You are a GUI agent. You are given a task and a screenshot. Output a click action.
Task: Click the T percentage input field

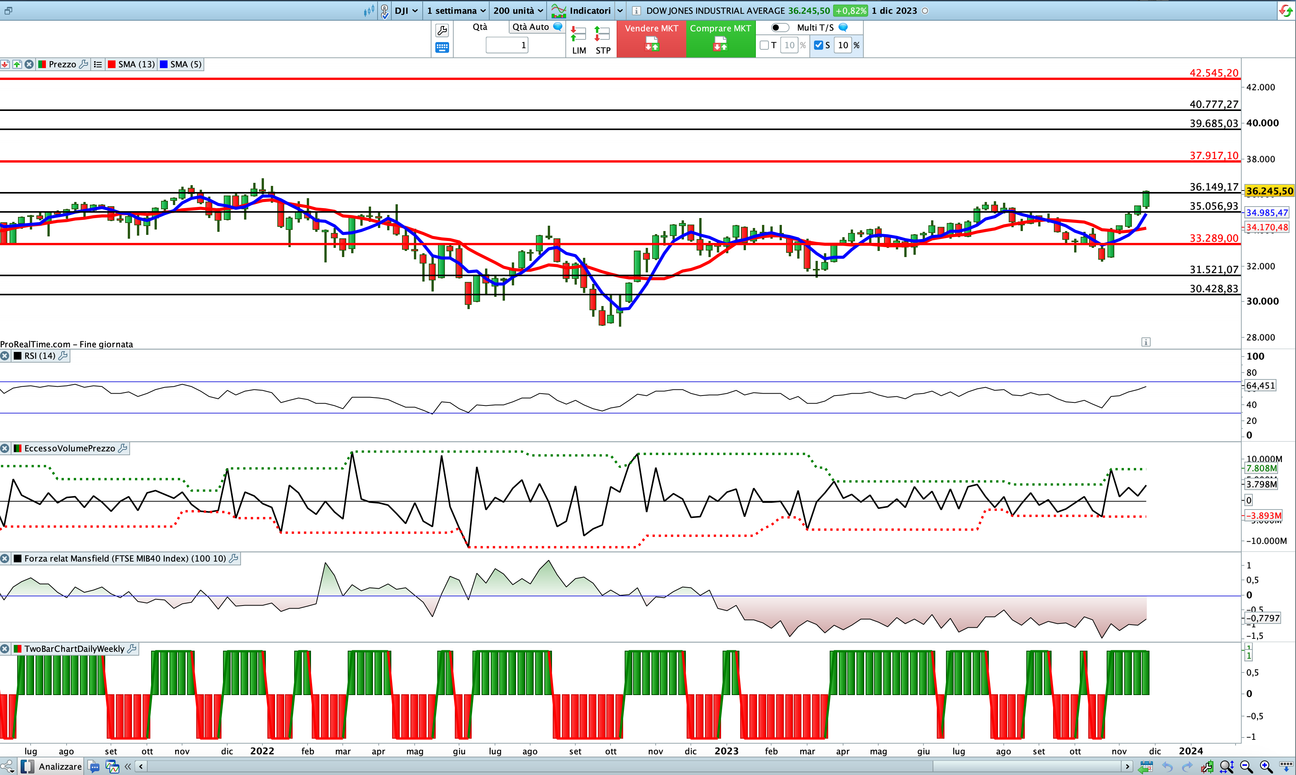pyautogui.click(x=790, y=46)
